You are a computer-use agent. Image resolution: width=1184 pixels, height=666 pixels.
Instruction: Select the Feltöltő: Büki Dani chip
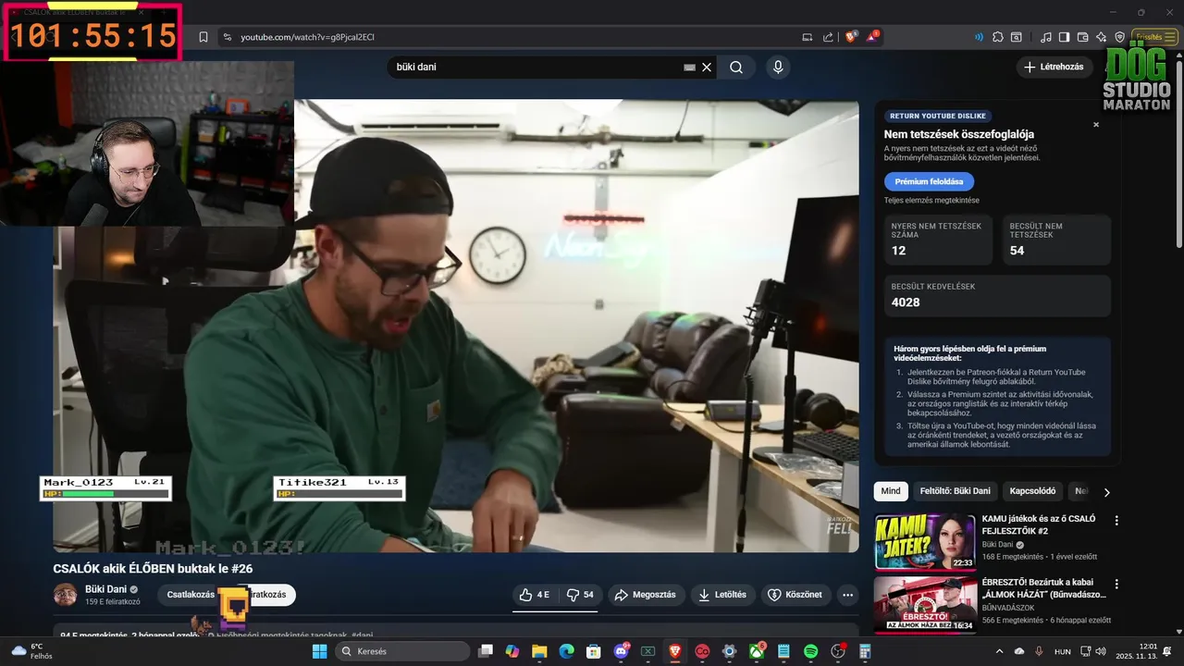955,491
